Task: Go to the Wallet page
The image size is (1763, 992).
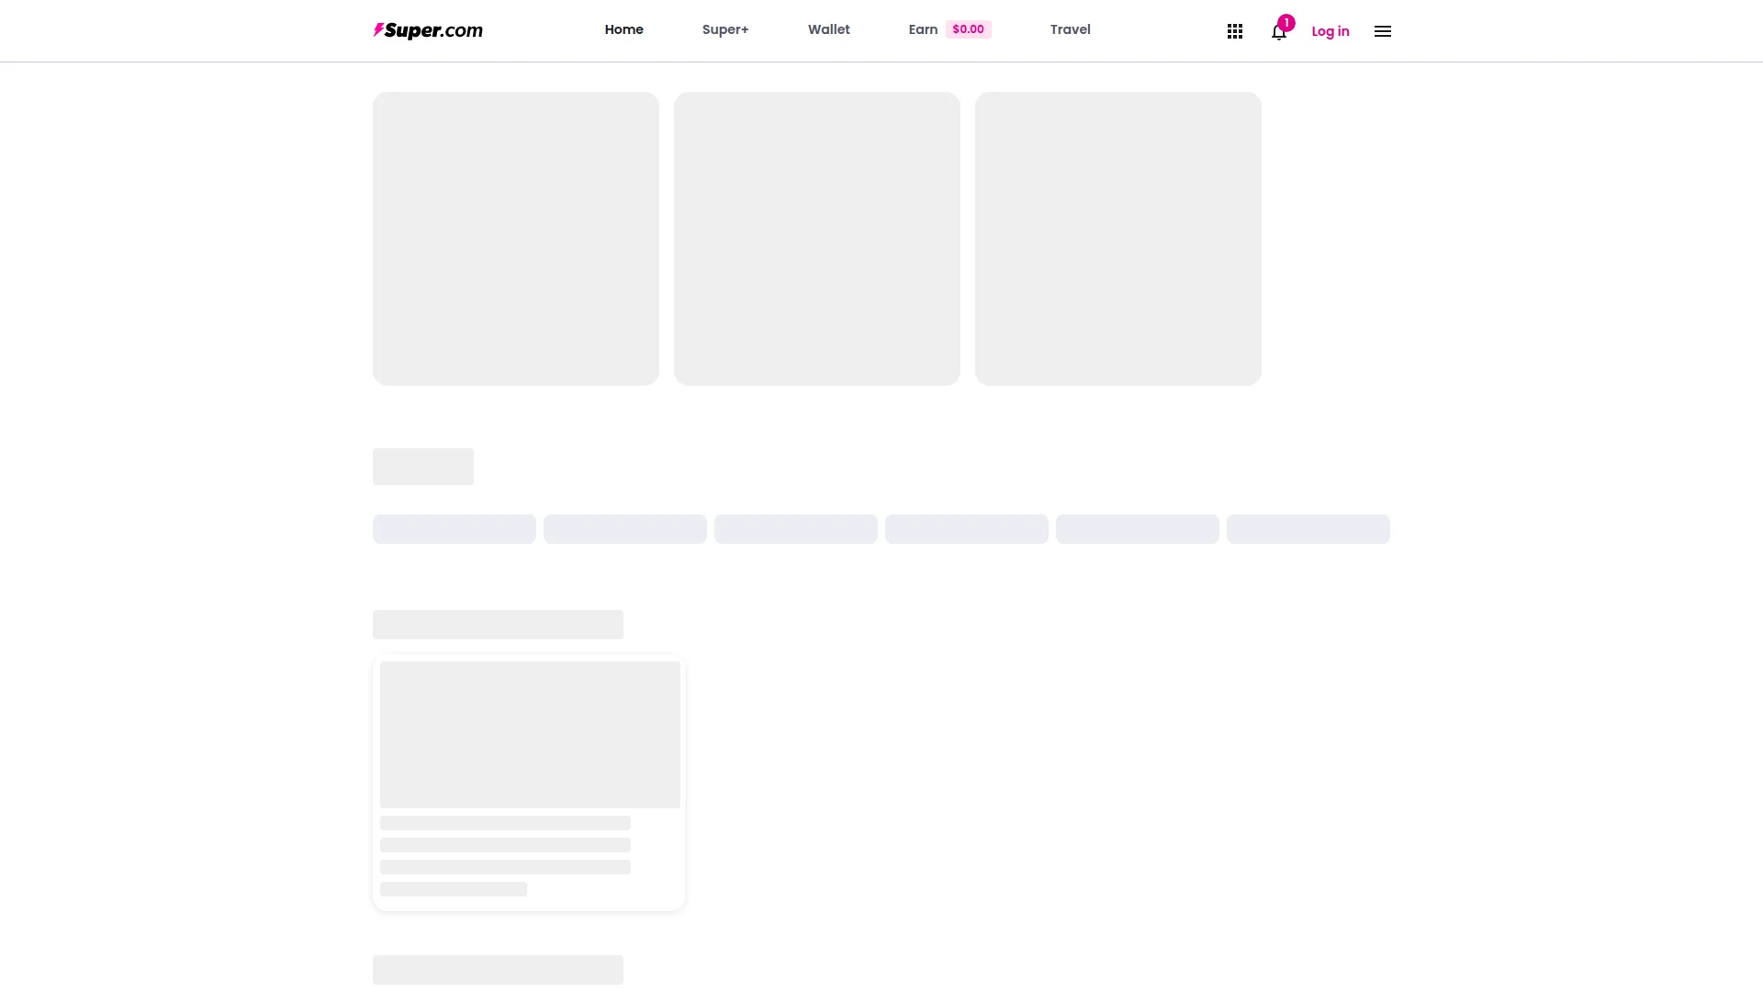Action: pyautogui.click(x=828, y=28)
